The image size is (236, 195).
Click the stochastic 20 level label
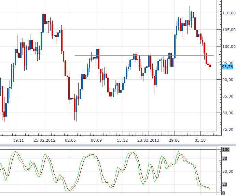click(225, 184)
